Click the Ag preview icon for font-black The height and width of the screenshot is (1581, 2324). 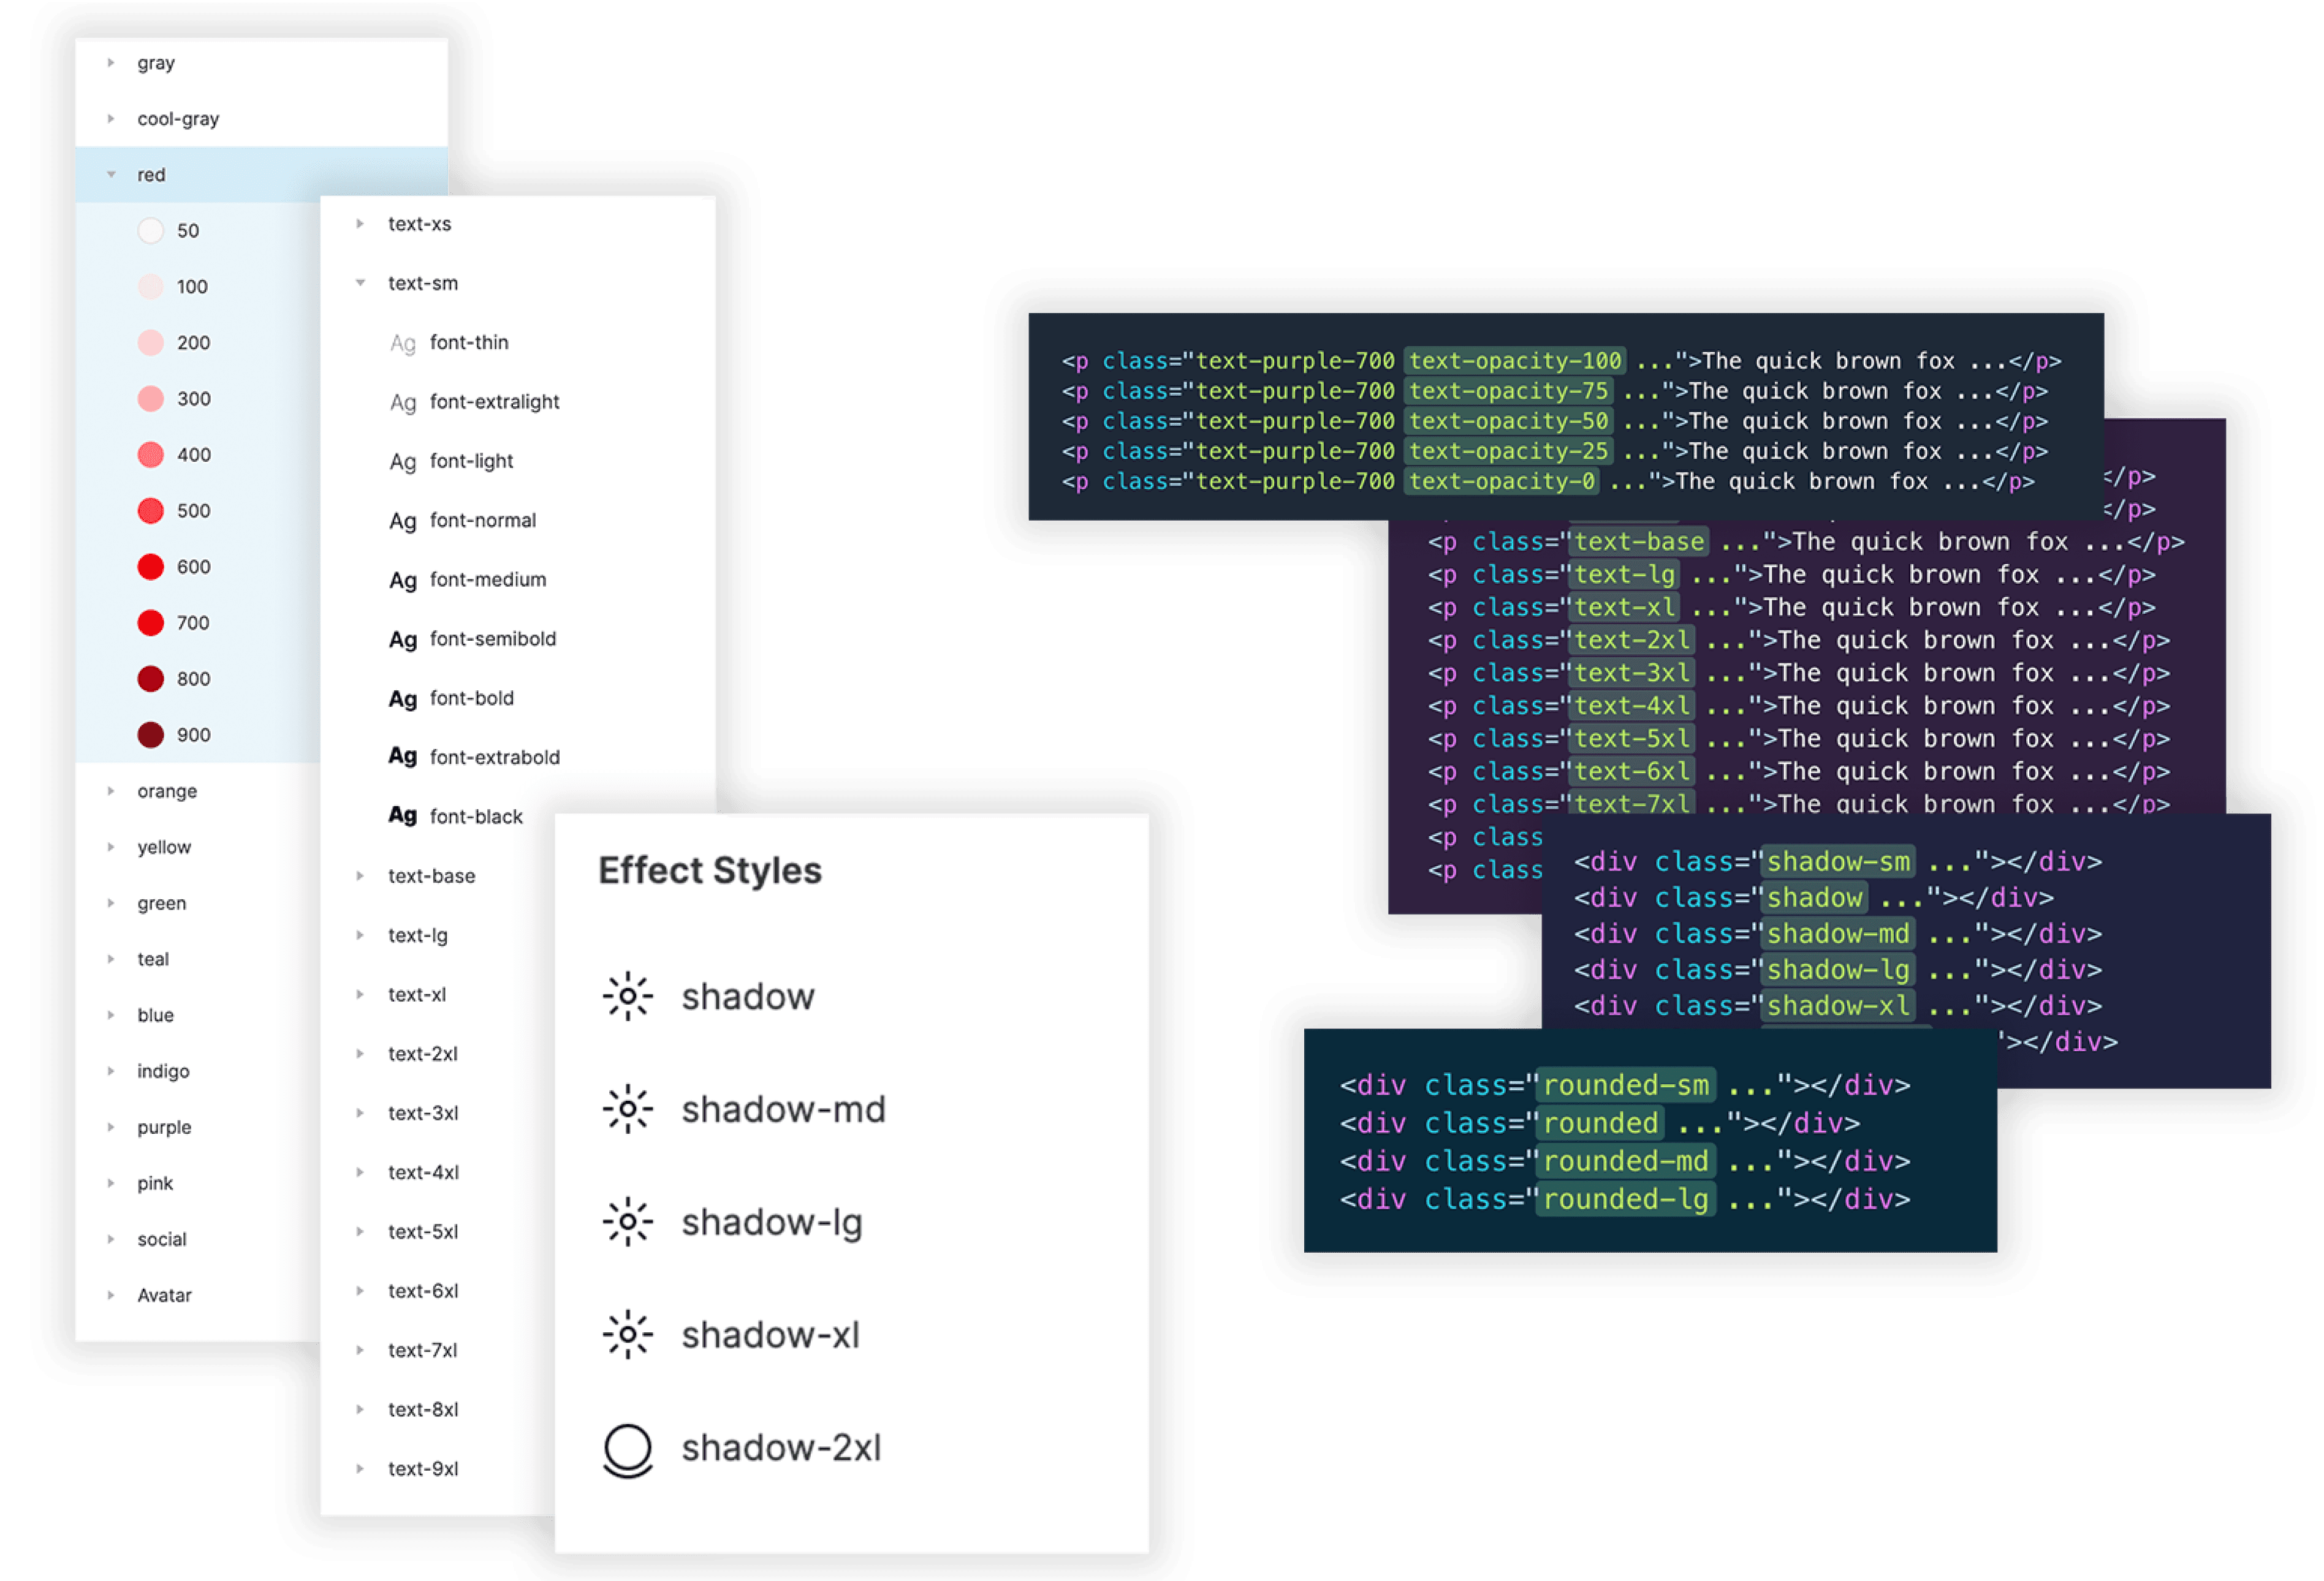coord(403,817)
